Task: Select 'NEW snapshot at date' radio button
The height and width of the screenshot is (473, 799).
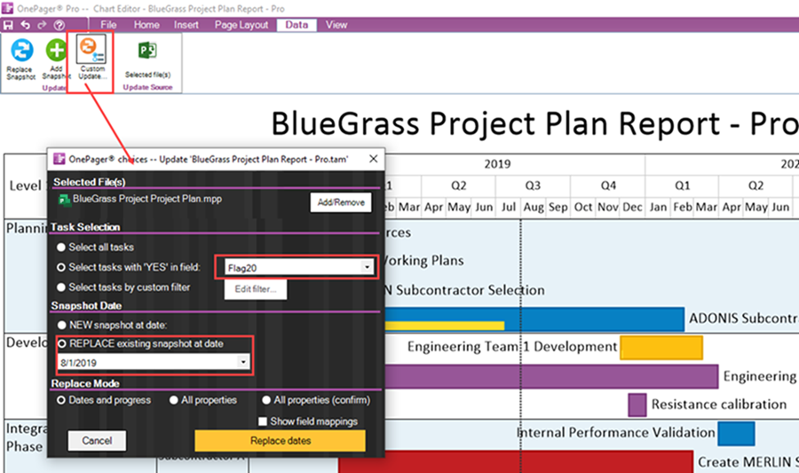Action: point(61,324)
